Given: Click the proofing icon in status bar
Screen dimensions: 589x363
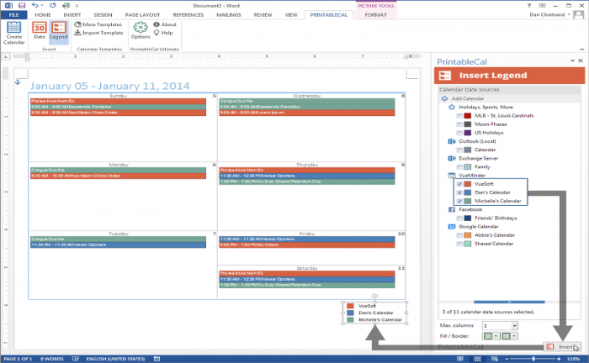Looking at the screenshot, I should point(75,359).
